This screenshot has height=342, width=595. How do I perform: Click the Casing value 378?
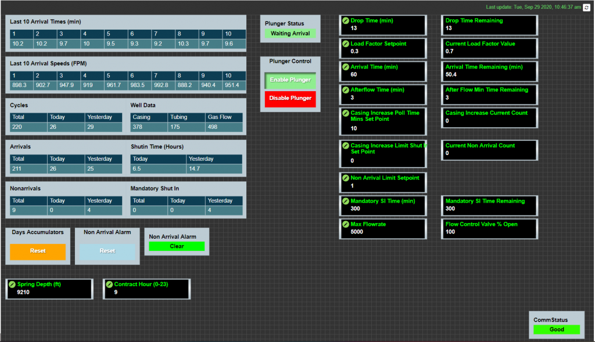149,127
